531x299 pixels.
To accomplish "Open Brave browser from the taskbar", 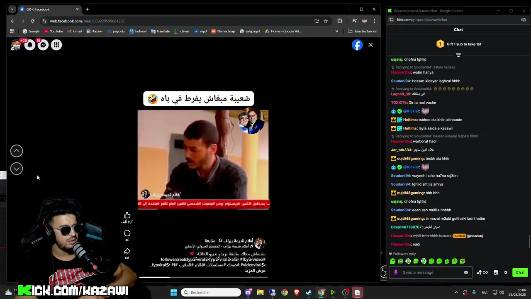I will coord(297,292).
